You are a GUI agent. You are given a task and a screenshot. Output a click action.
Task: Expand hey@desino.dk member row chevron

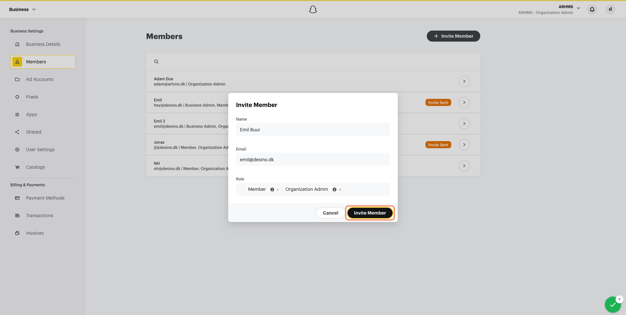[464, 102]
